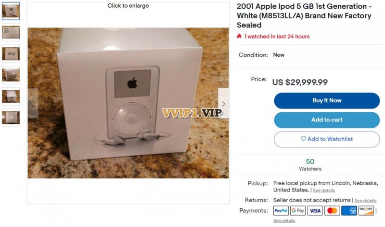The image size is (385, 227).
Task: Buy the iPod with Buy It Now
Action: tap(327, 100)
